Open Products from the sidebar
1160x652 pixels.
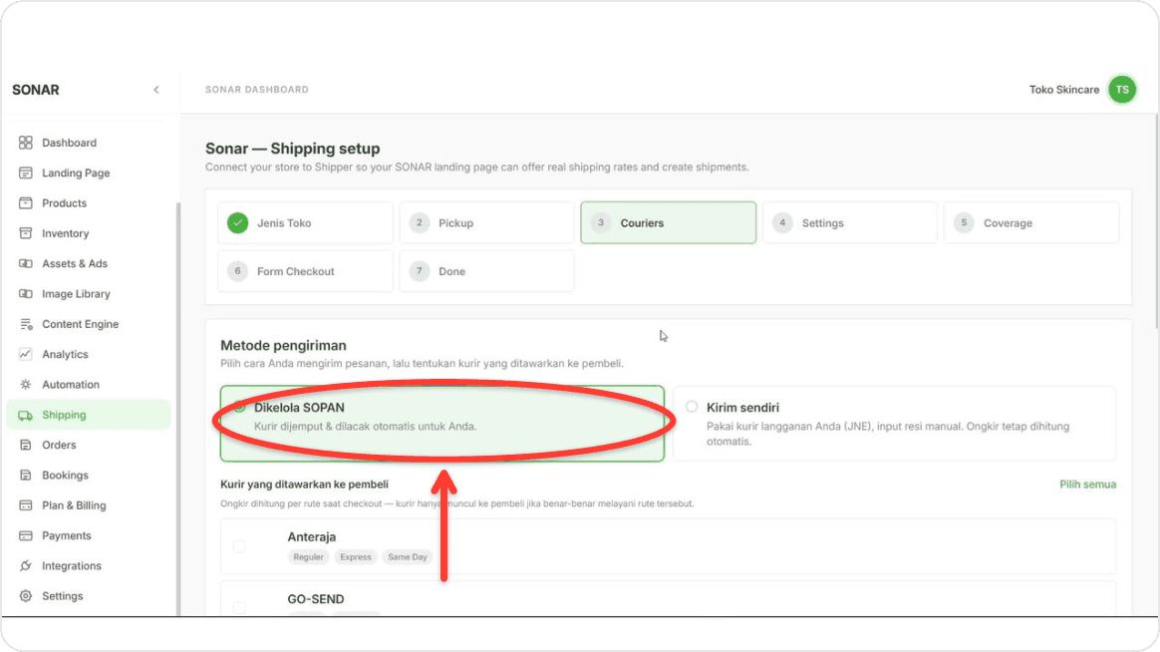pyautogui.click(x=64, y=202)
